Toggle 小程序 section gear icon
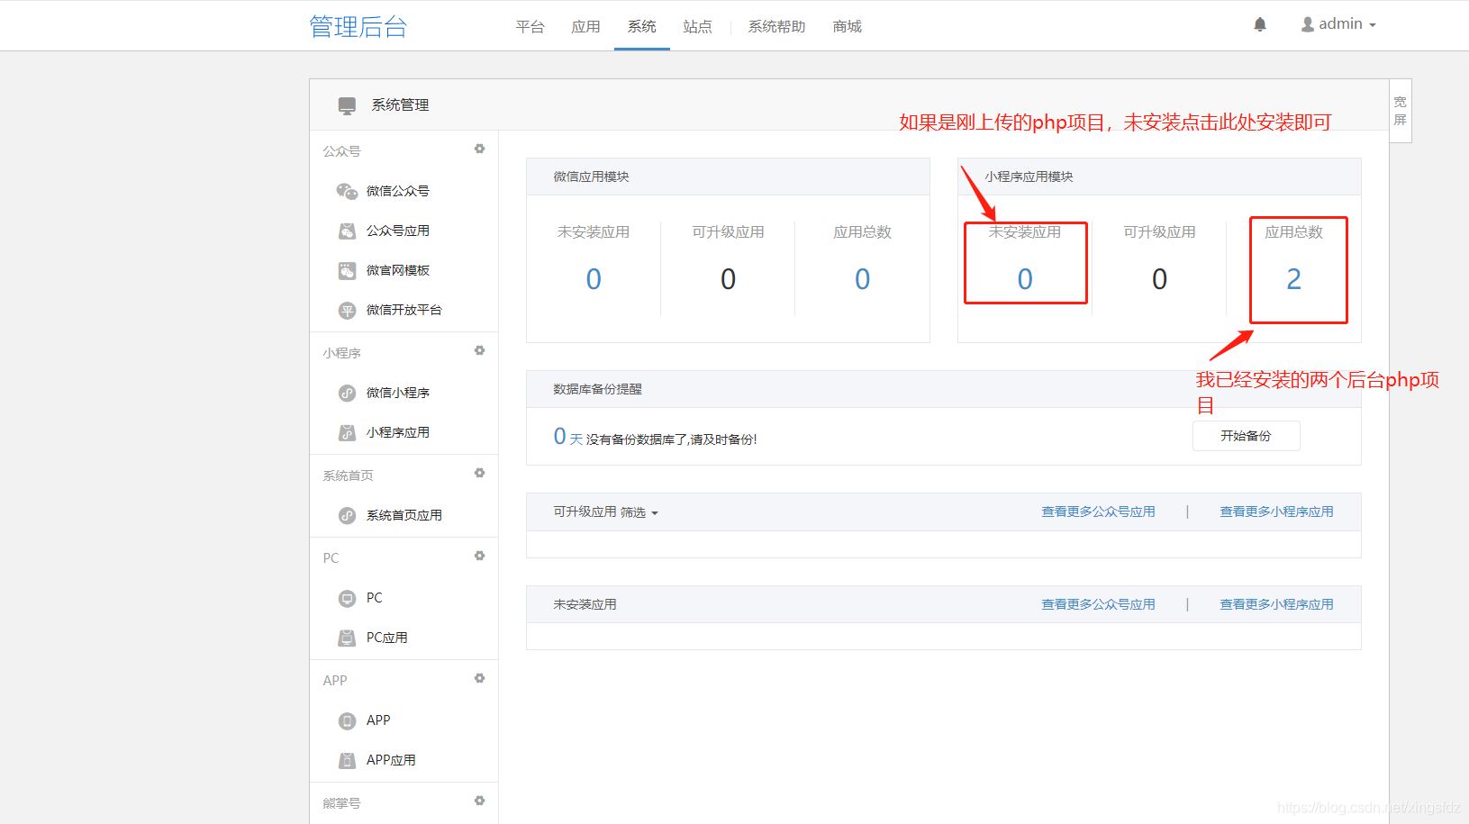 coord(479,350)
